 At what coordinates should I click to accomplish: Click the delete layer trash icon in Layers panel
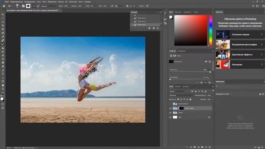pos(210,147)
